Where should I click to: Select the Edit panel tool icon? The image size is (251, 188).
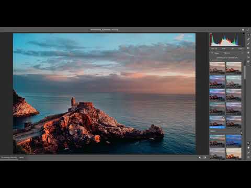[x=248, y=34]
